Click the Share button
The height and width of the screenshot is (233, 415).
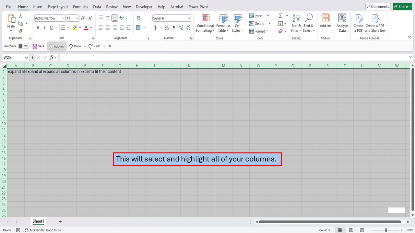pos(402,6)
